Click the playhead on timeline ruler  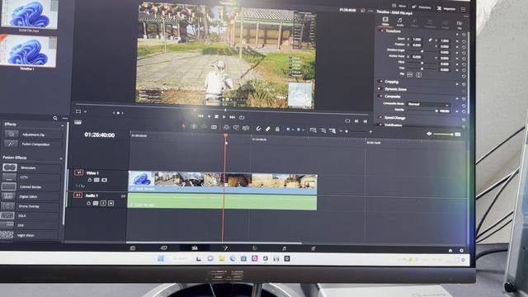tap(225, 135)
